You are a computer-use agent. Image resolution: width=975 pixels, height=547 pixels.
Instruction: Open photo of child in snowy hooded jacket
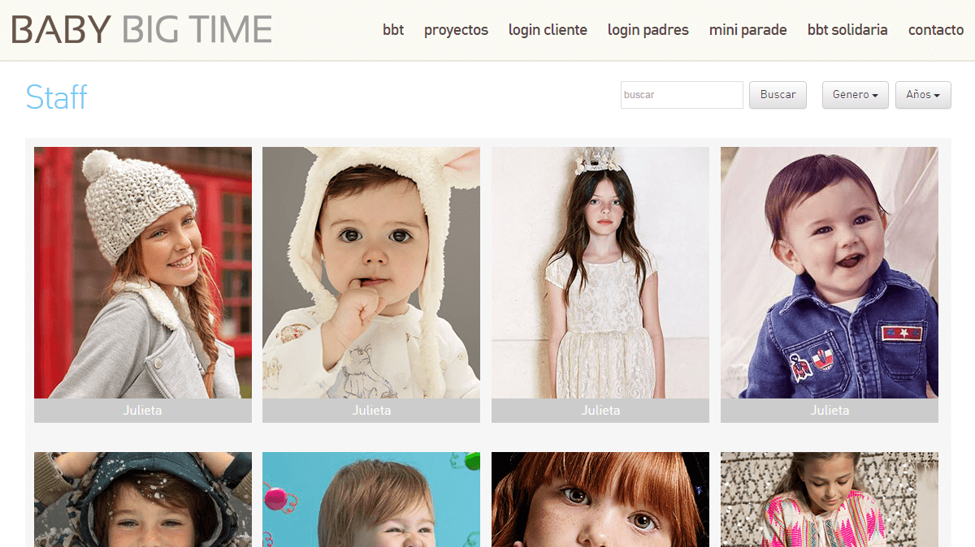(x=143, y=499)
